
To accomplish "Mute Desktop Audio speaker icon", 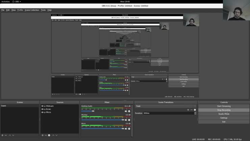I will [x=126, y=111].
